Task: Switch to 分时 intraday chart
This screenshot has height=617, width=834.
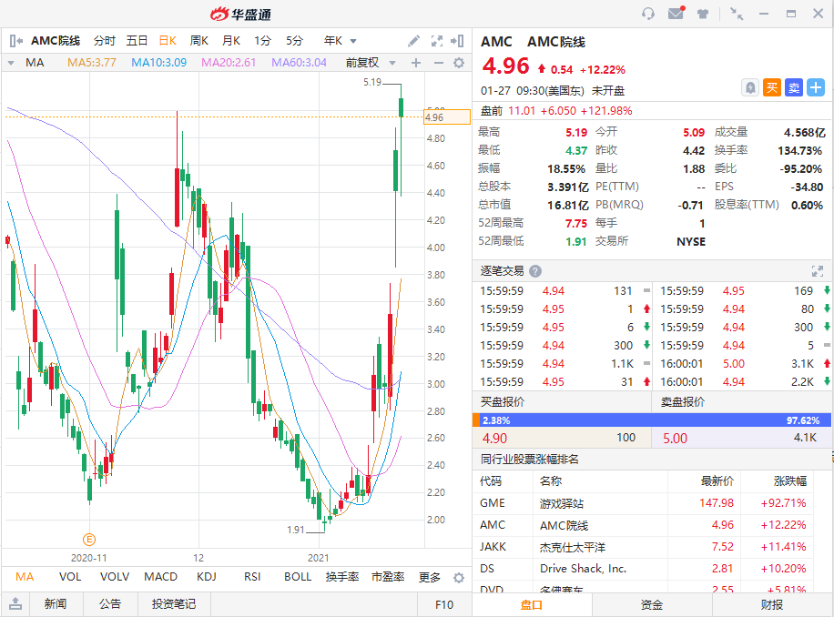Action: click(104, 41)
